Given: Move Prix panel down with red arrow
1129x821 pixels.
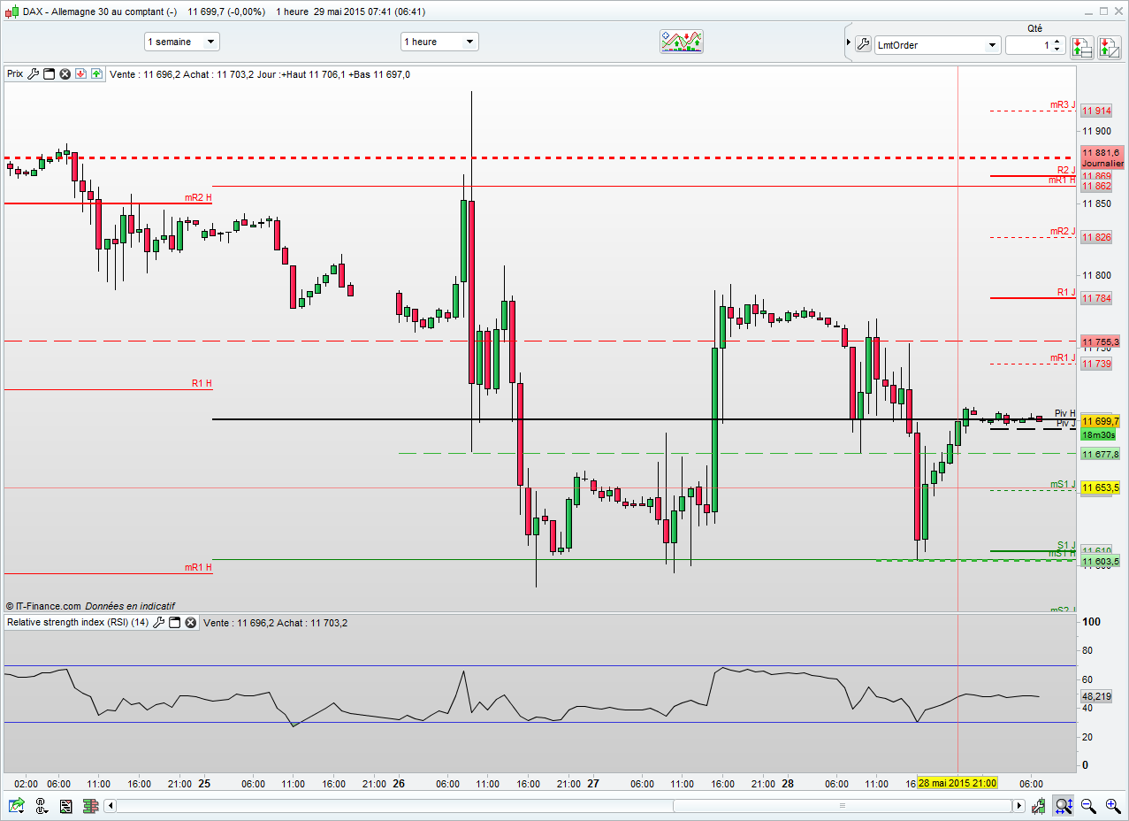Looking at the screenshot, I should tap(80, 74).
